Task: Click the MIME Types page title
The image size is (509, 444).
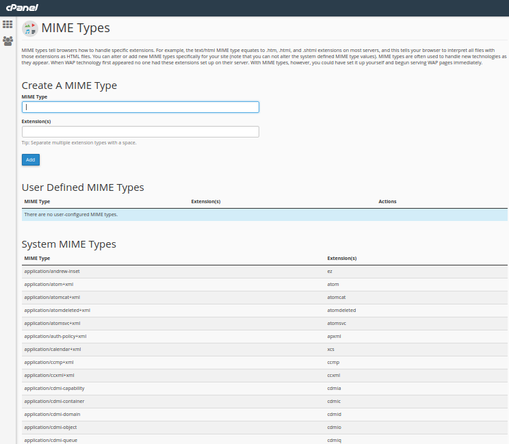Action: [x=75, y=28]
